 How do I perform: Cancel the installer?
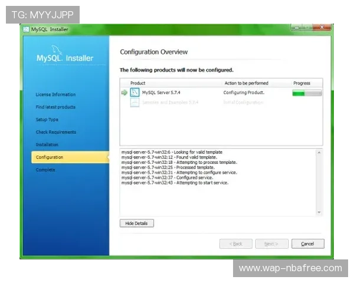[x=308, y=244]
